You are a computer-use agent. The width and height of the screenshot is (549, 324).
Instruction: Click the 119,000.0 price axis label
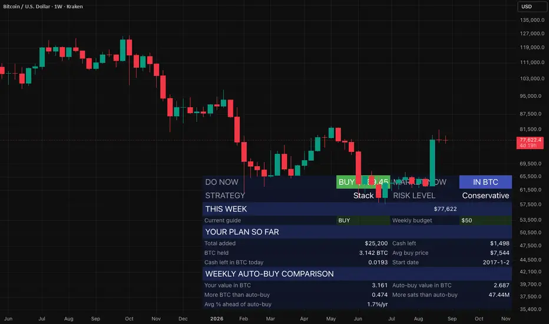pyautogui.click(x=532, y=47)
